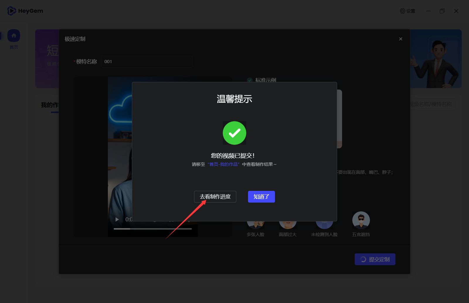
Task: Click the 温馨提示 heading
Action: click(x=235, y=99)
